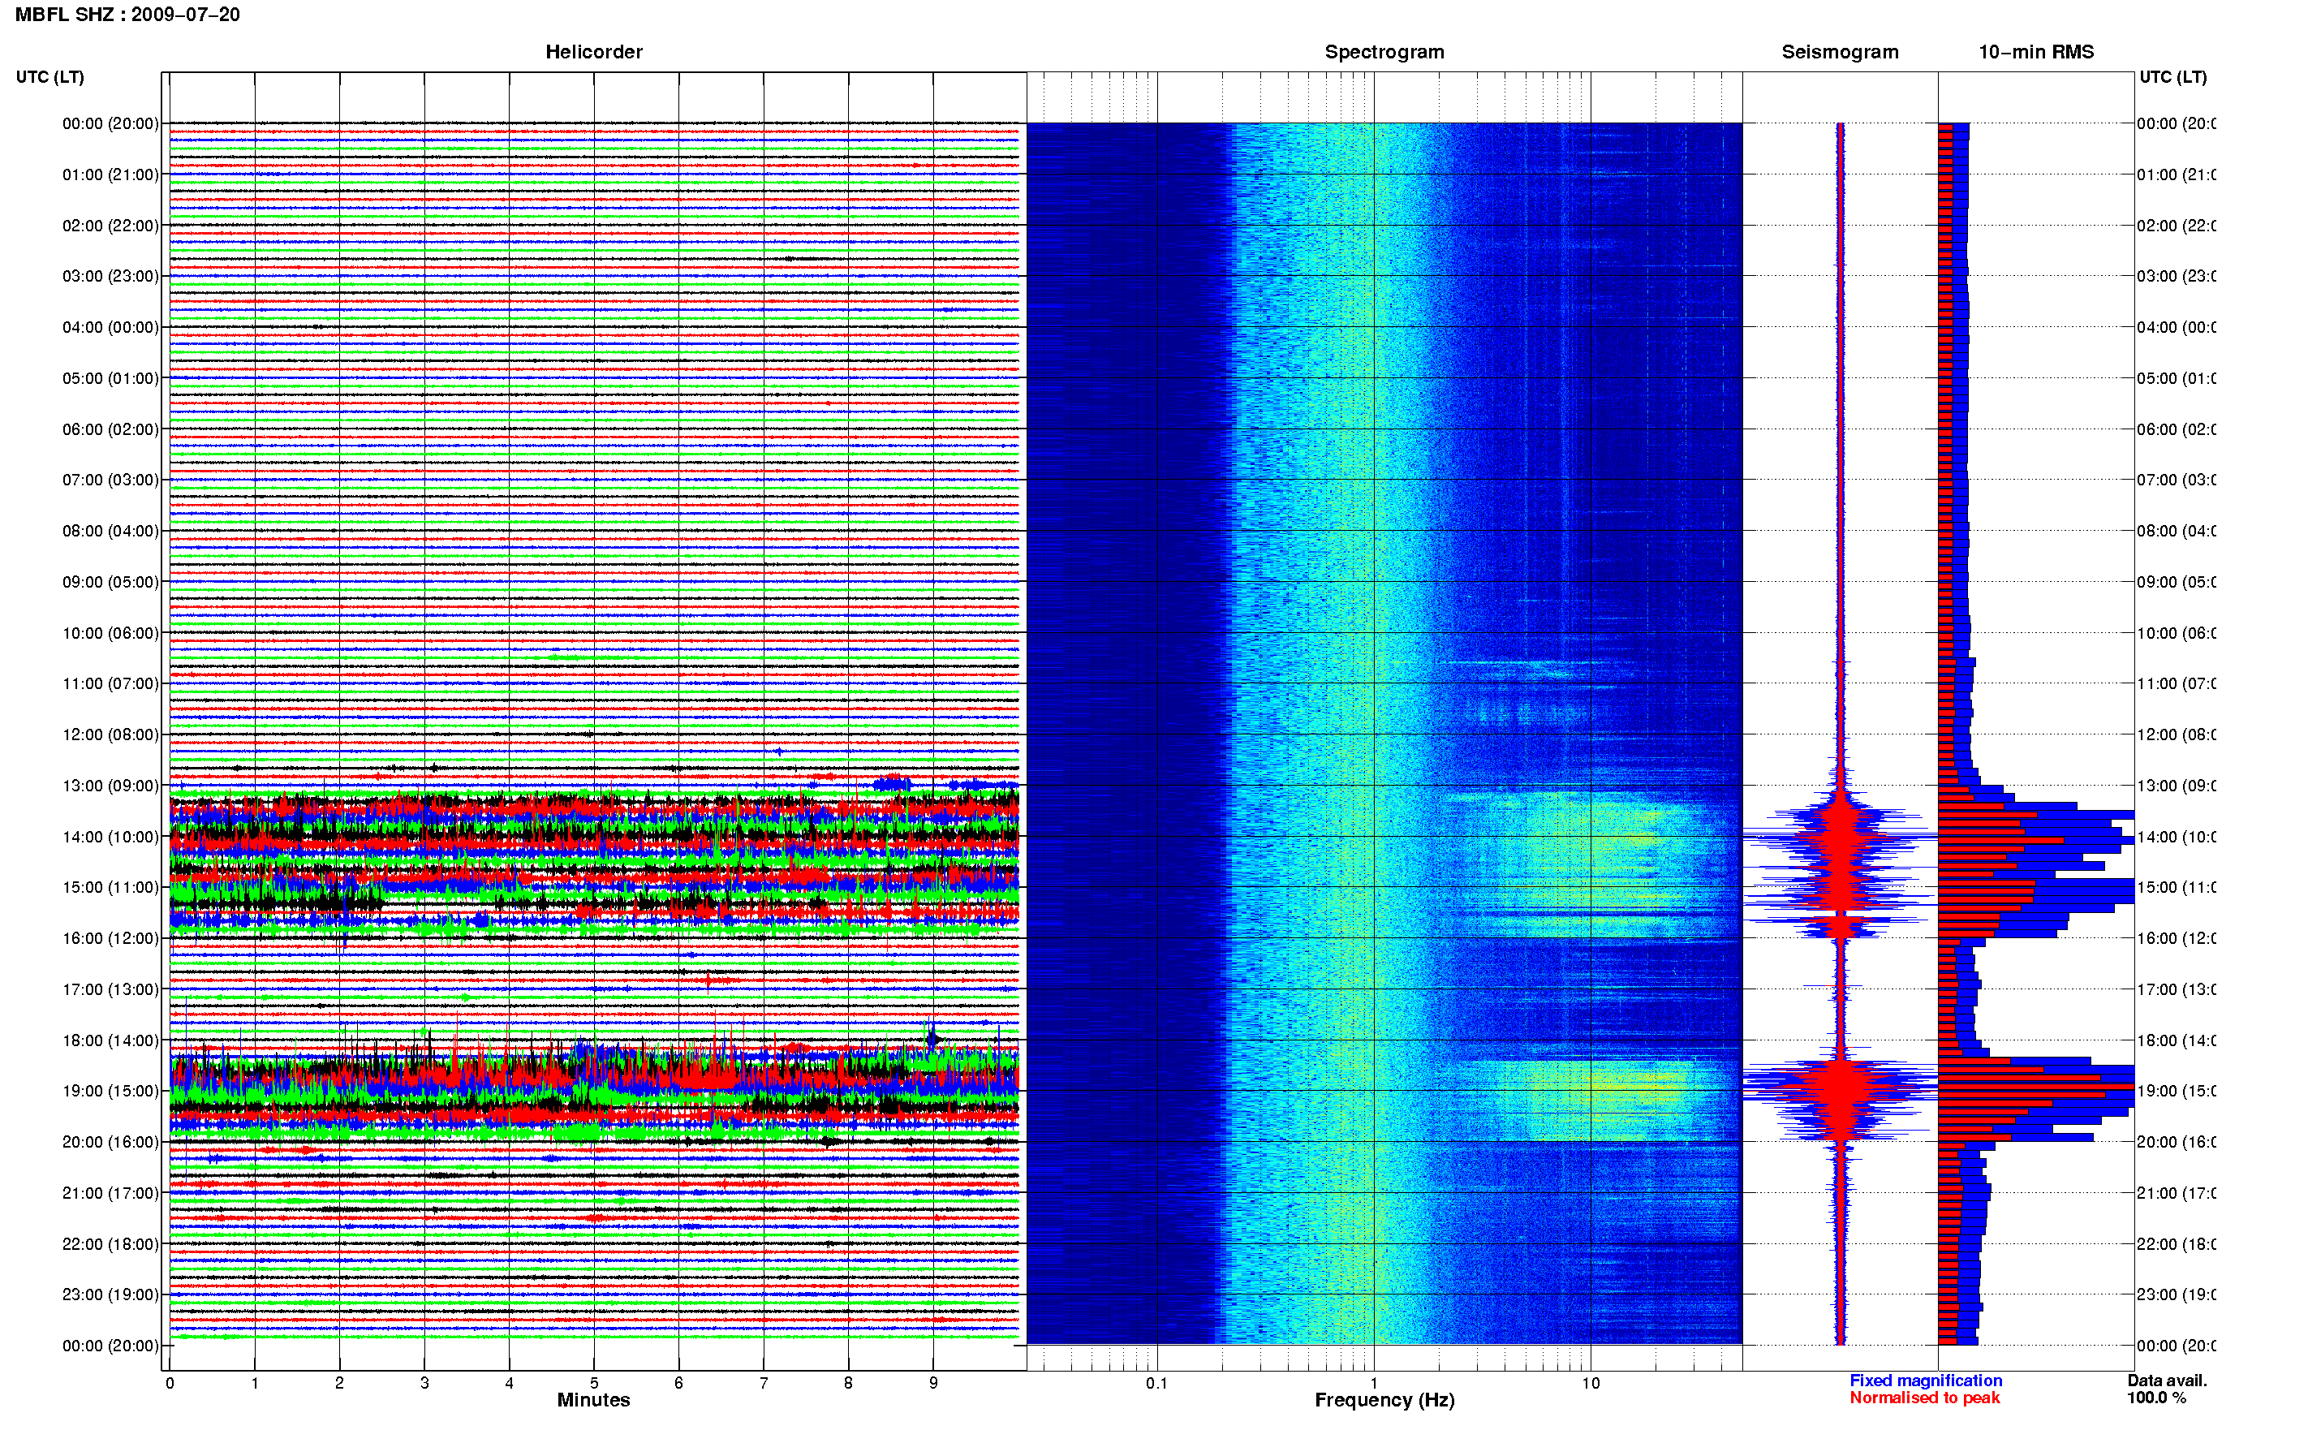Click the '2' tick on Minutes axis
This screenshot has height=1443, width=2308.
[x=340, y=1383]
